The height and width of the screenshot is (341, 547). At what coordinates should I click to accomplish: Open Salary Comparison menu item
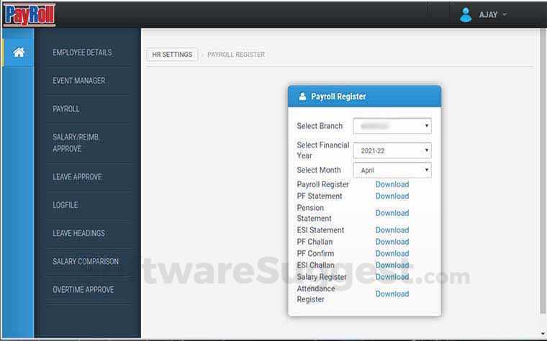(86, 261)
